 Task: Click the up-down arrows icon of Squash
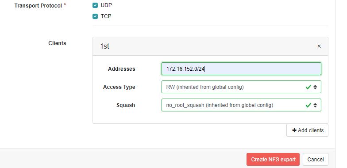click(315, 105)
